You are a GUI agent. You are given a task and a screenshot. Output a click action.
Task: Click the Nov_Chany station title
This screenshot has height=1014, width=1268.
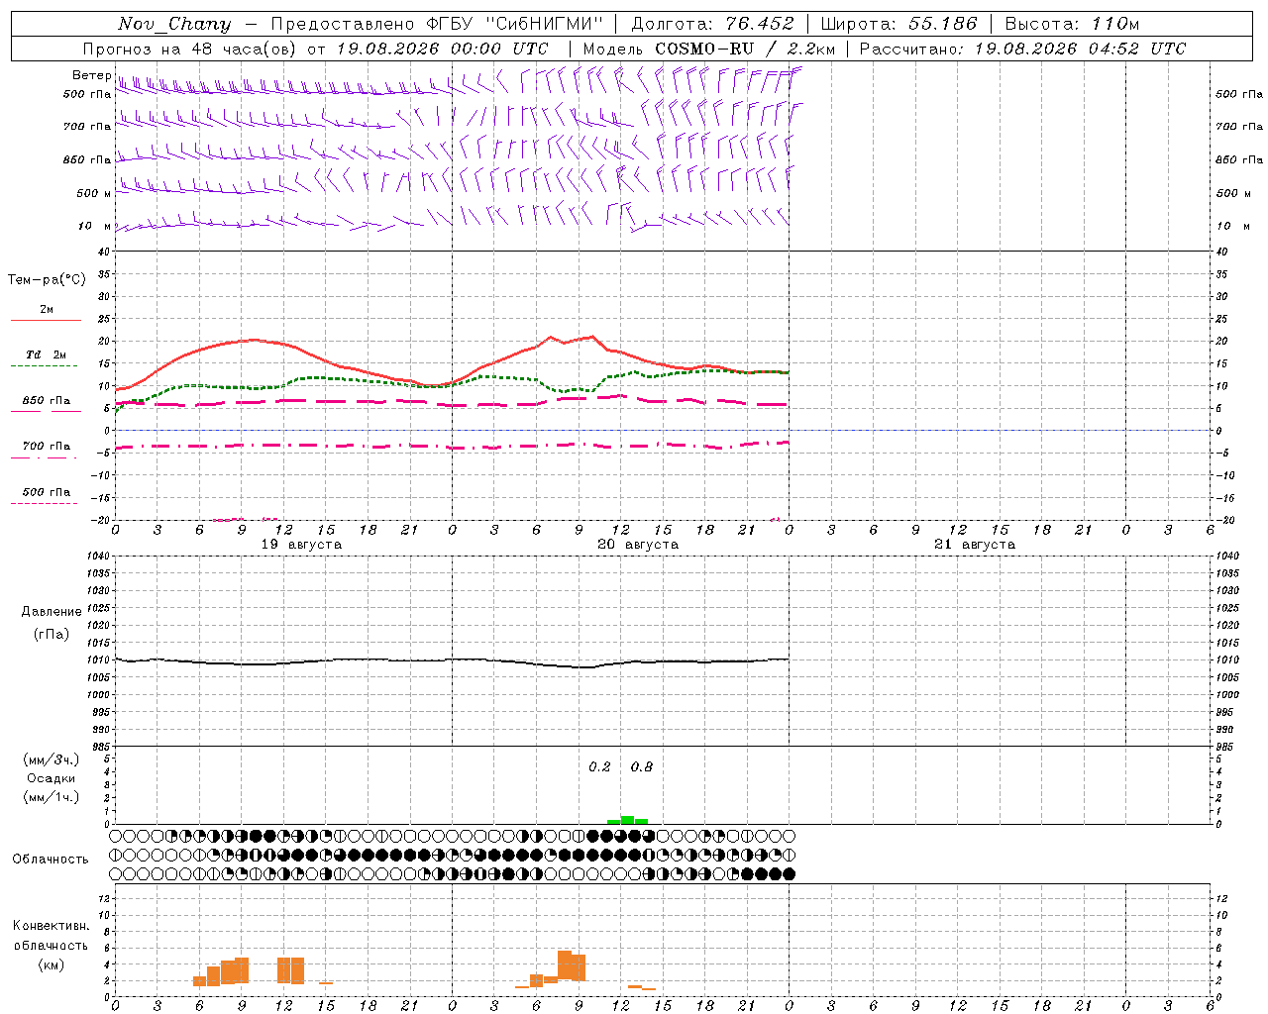174,24
